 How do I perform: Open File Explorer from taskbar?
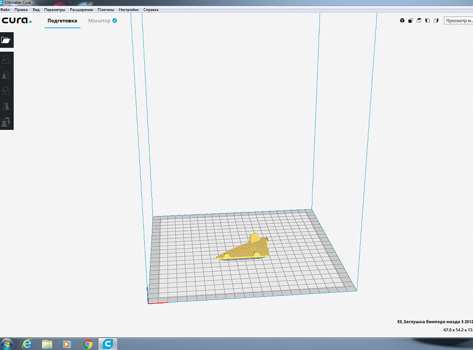tap(47, 344)
